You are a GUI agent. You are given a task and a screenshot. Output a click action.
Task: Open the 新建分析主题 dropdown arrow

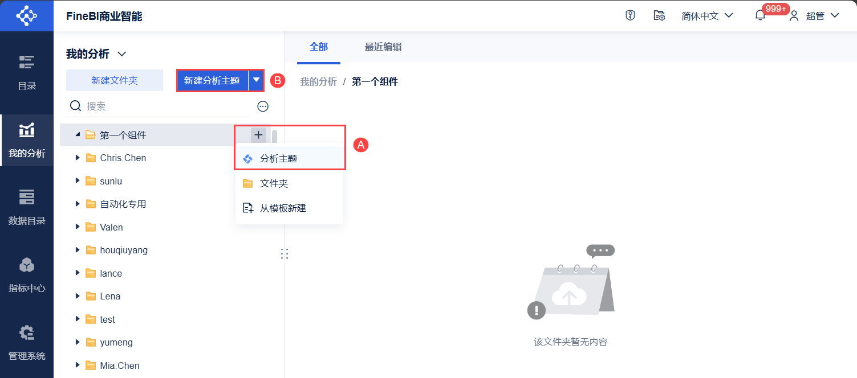tap(257, 80)
